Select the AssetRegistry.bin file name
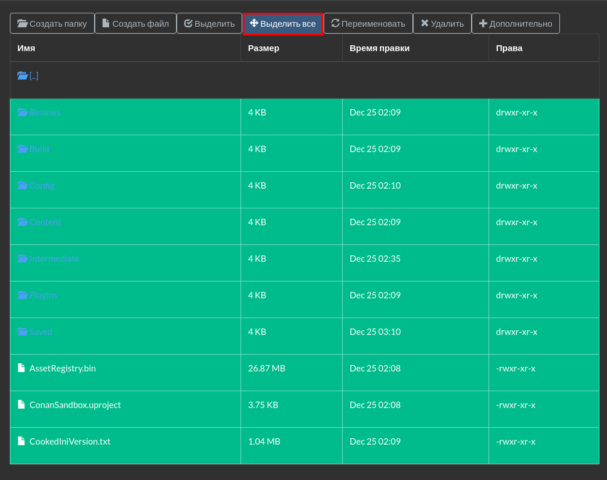 click(62, 369)
